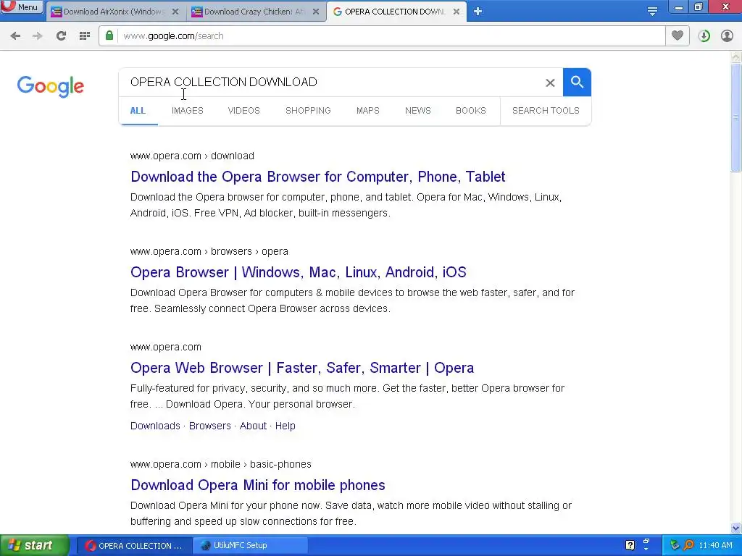Click the Browsers sitelink

[x=209, y=426]
